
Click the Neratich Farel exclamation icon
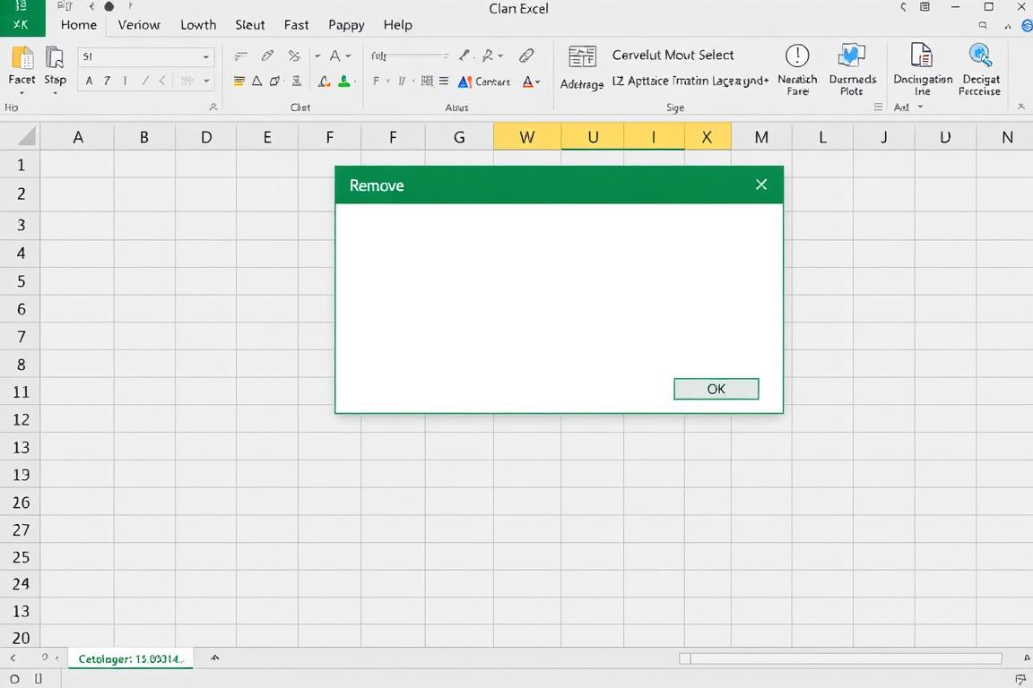[797, 56]
